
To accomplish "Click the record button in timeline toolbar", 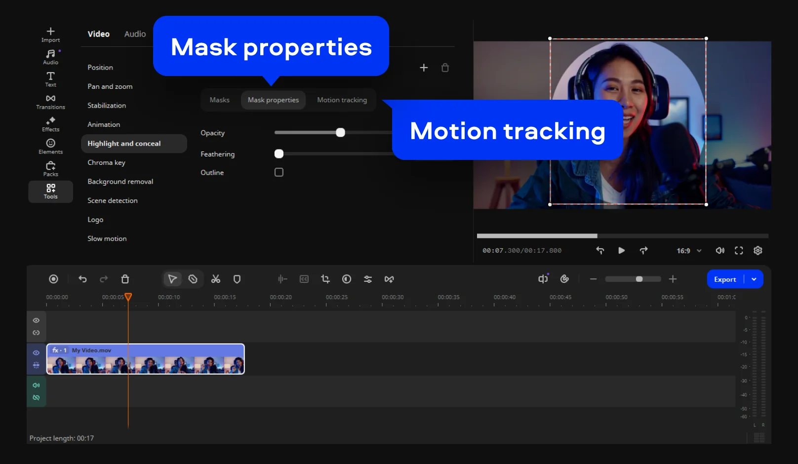I will (53, 279).
